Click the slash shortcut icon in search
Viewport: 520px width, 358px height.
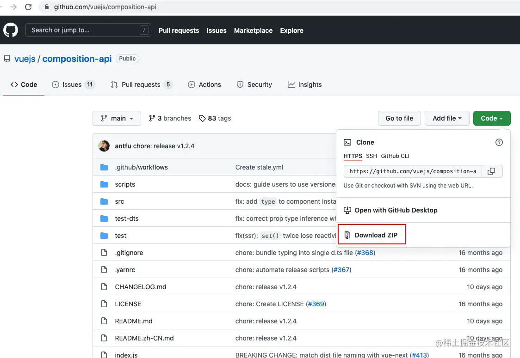coord(144,30)
